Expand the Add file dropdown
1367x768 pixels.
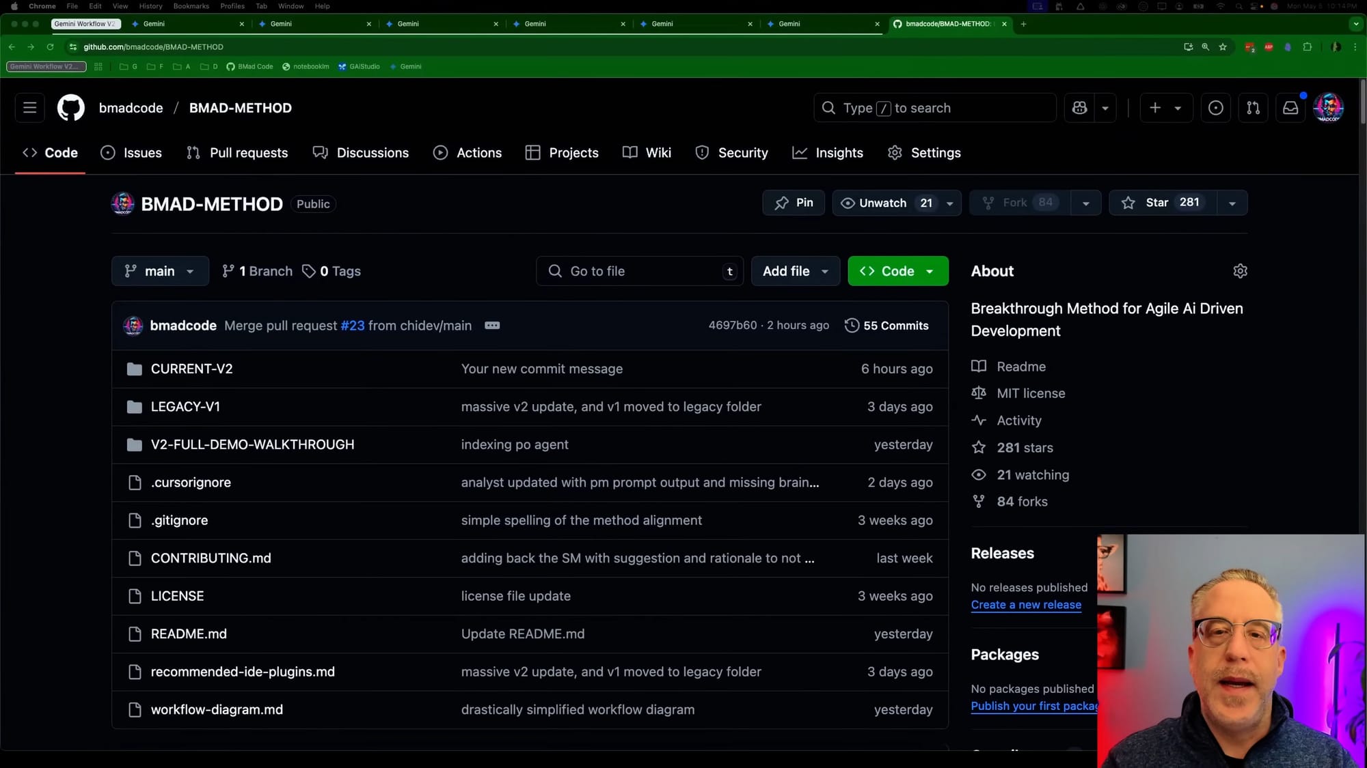pos(795,271)
